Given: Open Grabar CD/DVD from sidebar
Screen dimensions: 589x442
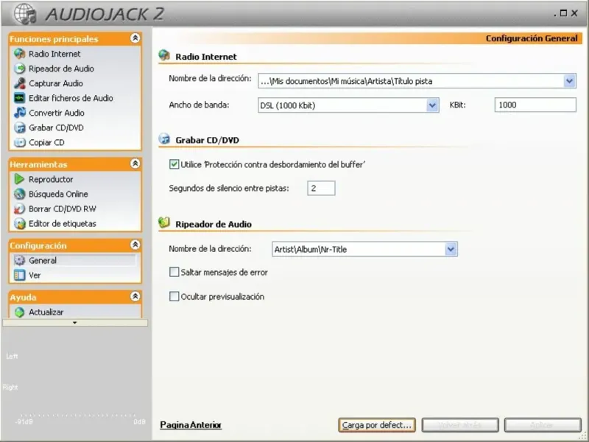Looking at the screenshot, I should pyautogui.click(x=56, y=127).
